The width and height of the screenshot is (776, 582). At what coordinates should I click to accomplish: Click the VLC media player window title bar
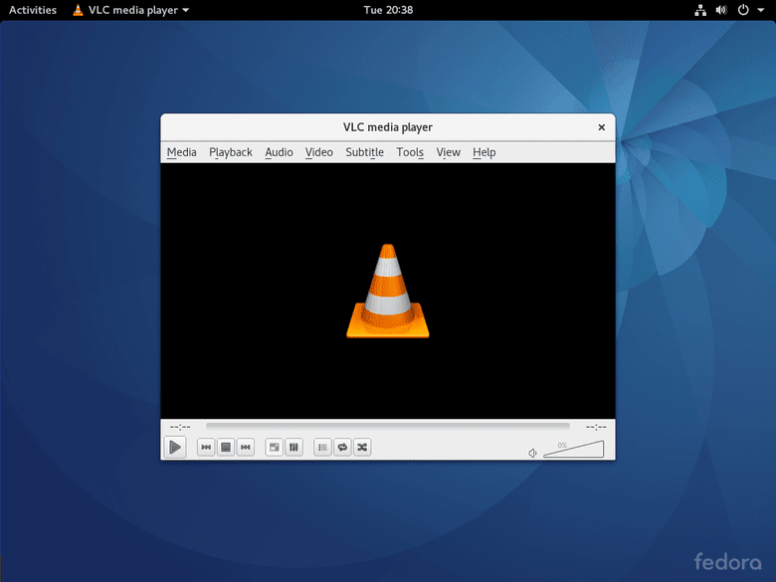click(x=388, y=127)
